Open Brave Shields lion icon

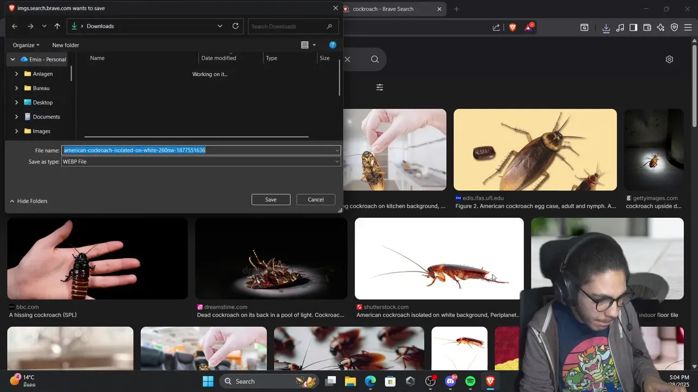(513, 27)
